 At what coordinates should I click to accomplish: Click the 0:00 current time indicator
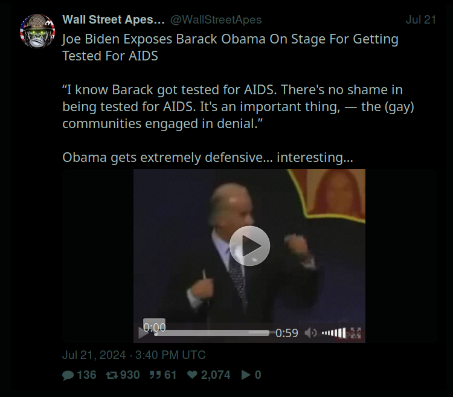pos(154,327)
